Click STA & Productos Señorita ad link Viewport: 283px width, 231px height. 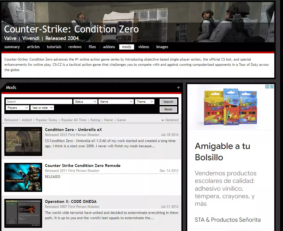228,220
